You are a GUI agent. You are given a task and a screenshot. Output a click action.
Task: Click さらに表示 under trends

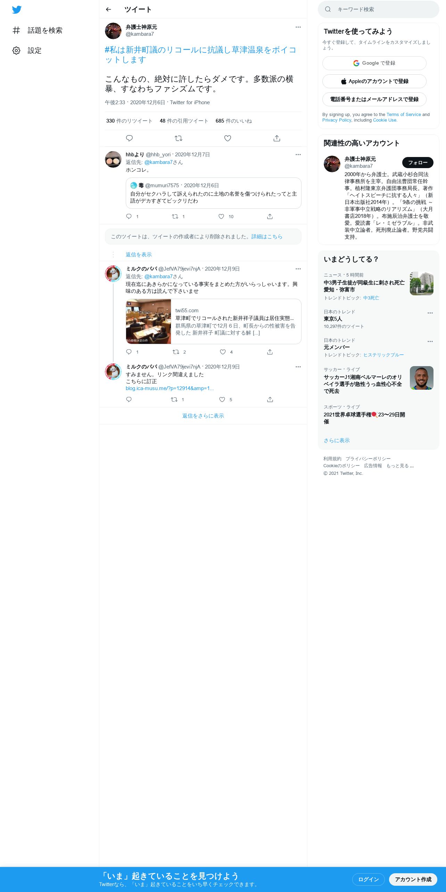point(337,440)
